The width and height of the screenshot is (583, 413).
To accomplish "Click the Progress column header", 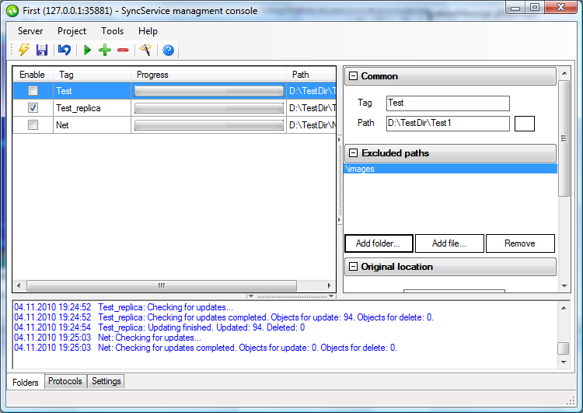I will point(209,75).
